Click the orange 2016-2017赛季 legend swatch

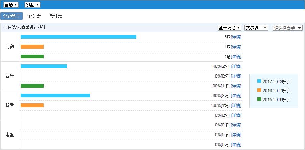tap(259, 90)
